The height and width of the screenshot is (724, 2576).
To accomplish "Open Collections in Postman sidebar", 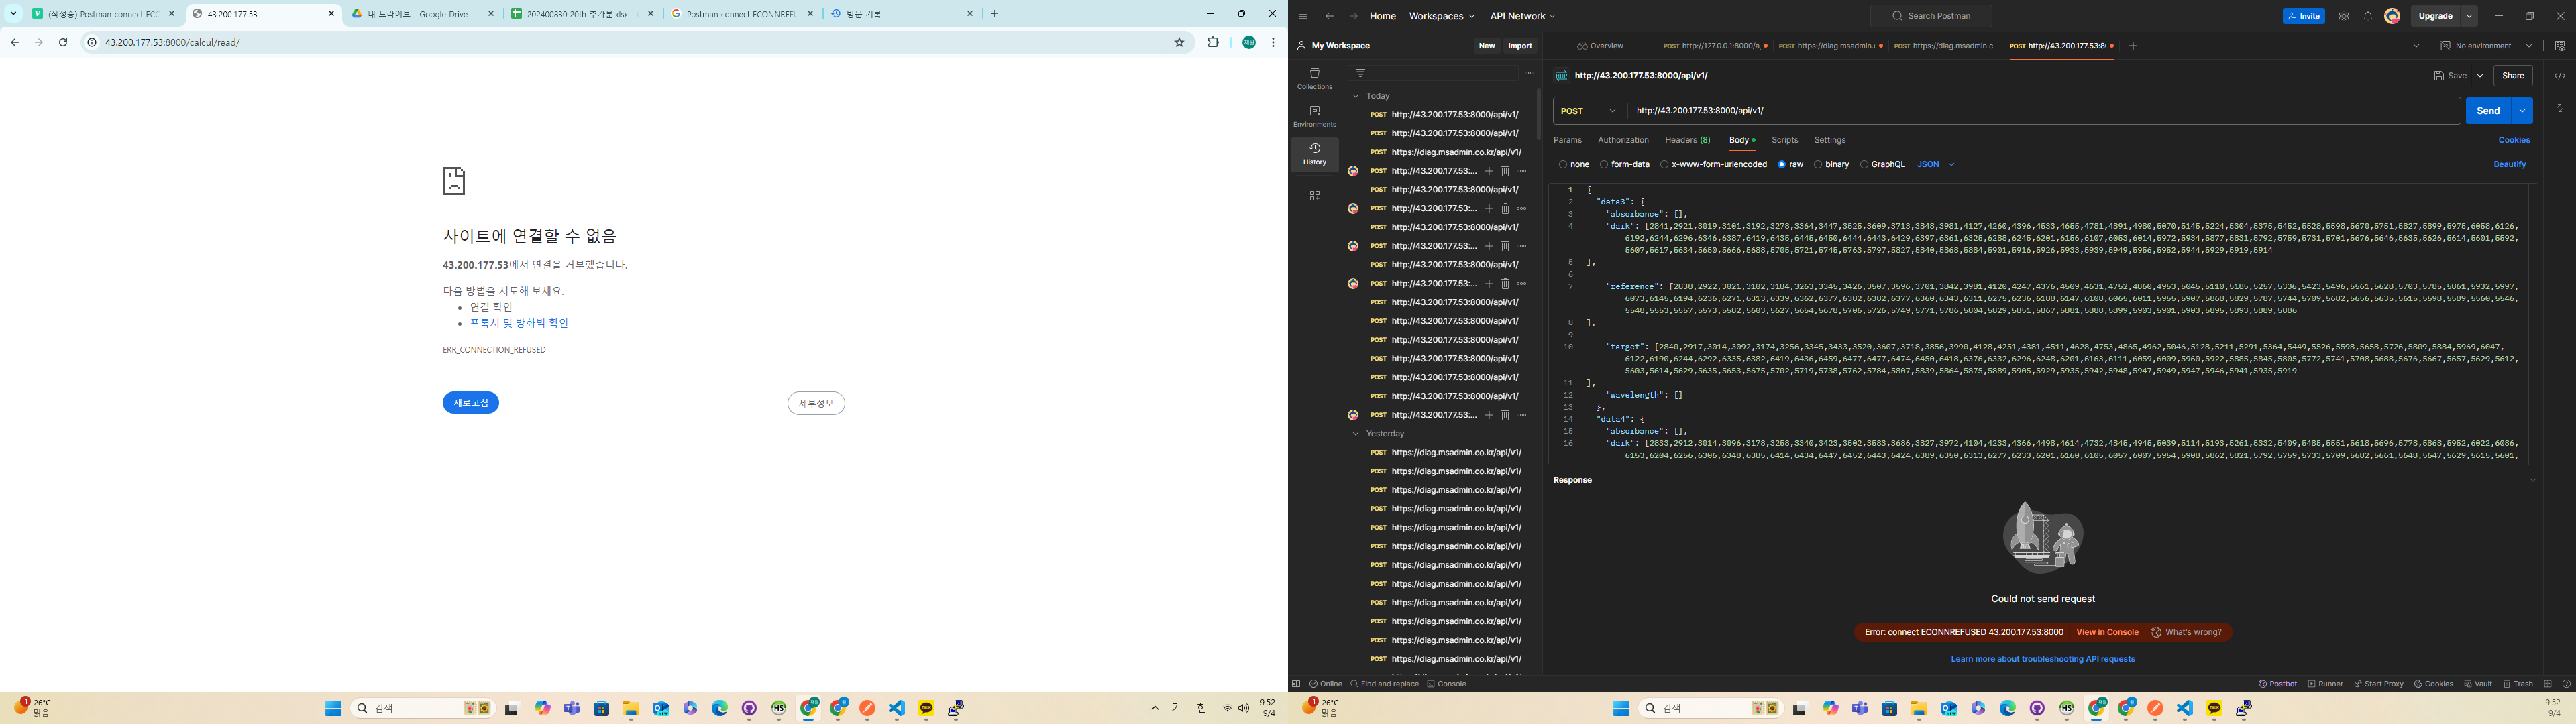I will [x=1314, y=78].
